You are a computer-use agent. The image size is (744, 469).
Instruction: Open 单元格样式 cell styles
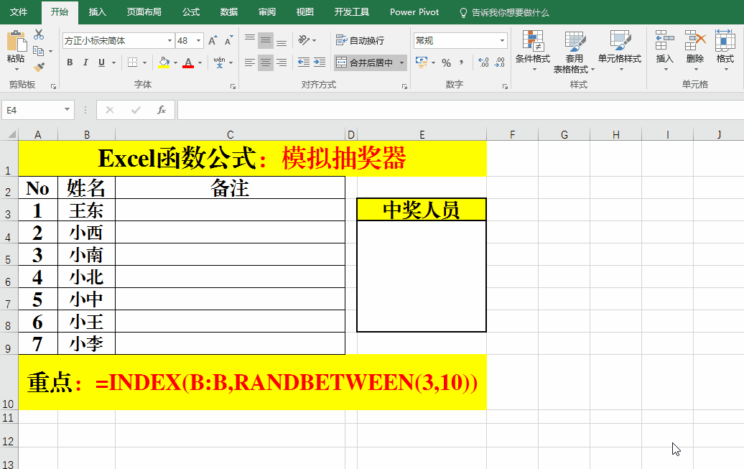point(620,51)
